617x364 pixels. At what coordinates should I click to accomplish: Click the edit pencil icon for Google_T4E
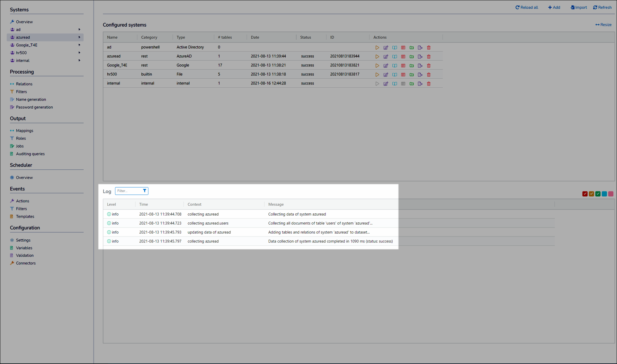coord(386,66)
